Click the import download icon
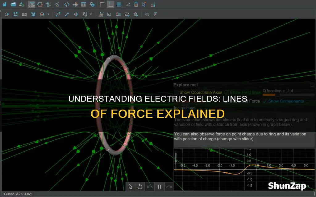316x197 pixels. tap(22, 4)
